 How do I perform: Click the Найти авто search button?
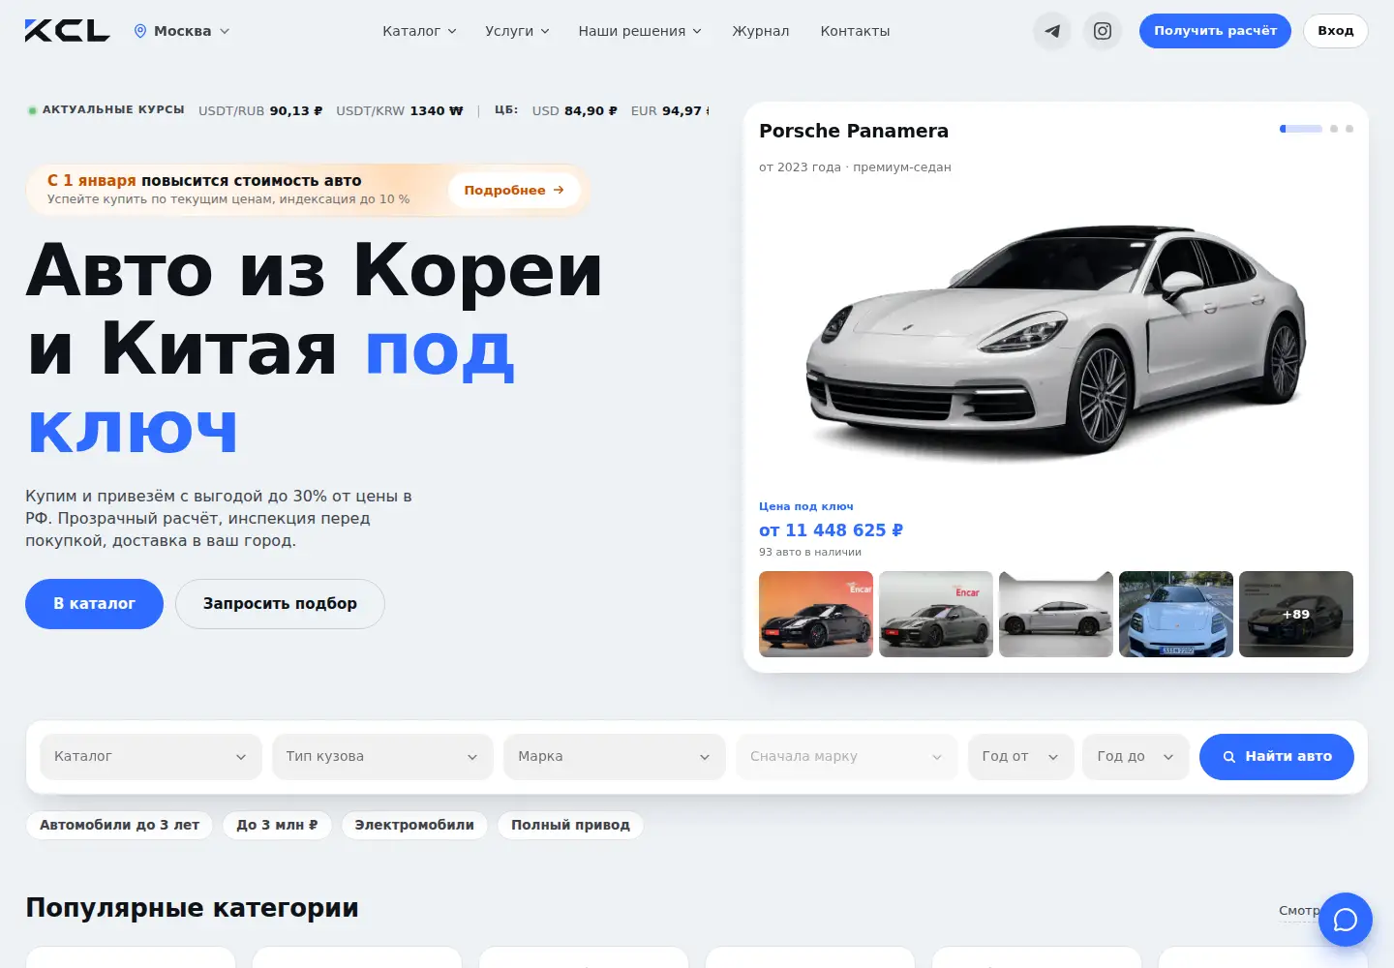point(1277,757)
